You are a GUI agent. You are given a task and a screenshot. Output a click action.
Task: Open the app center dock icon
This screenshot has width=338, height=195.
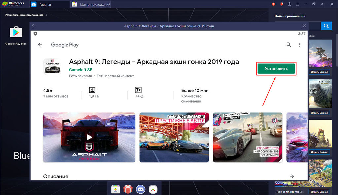tap(116, 189)
